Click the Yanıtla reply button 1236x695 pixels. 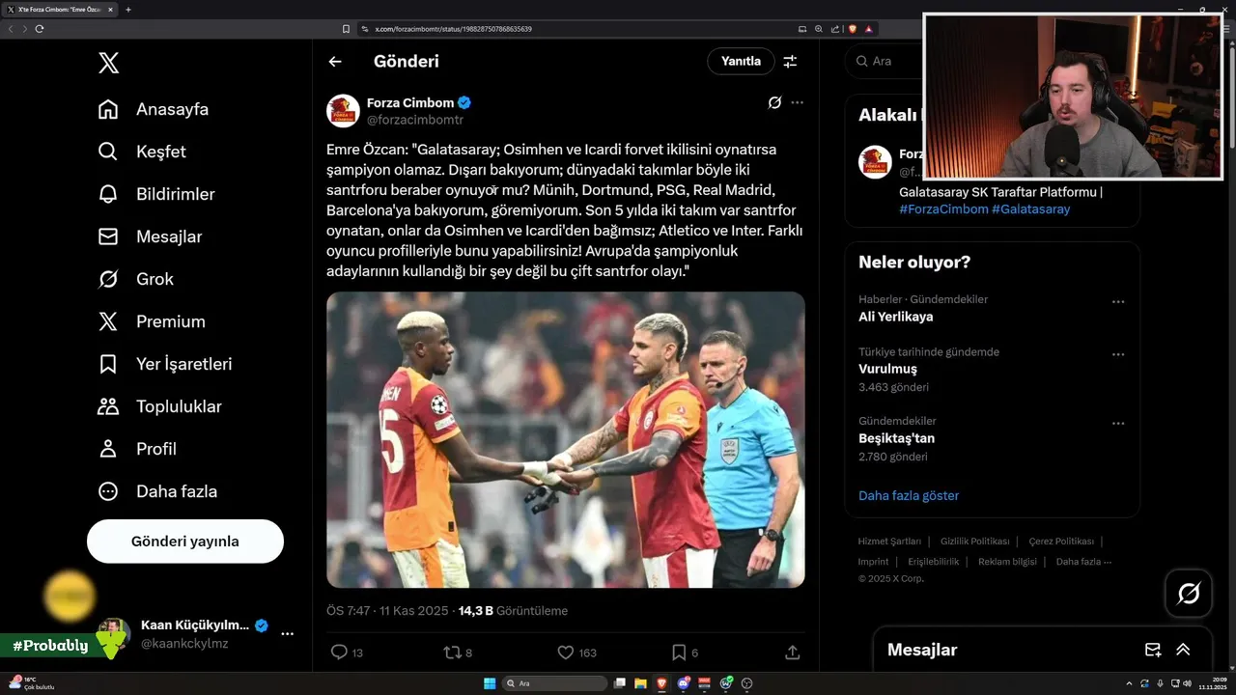coord(741,61)
